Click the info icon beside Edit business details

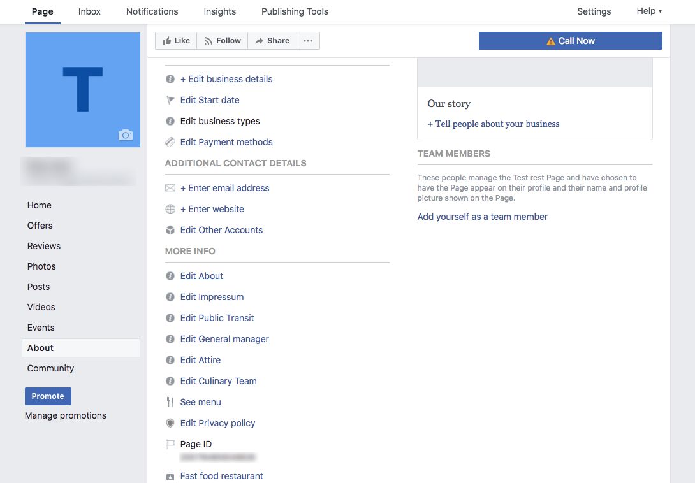point(170,79)
